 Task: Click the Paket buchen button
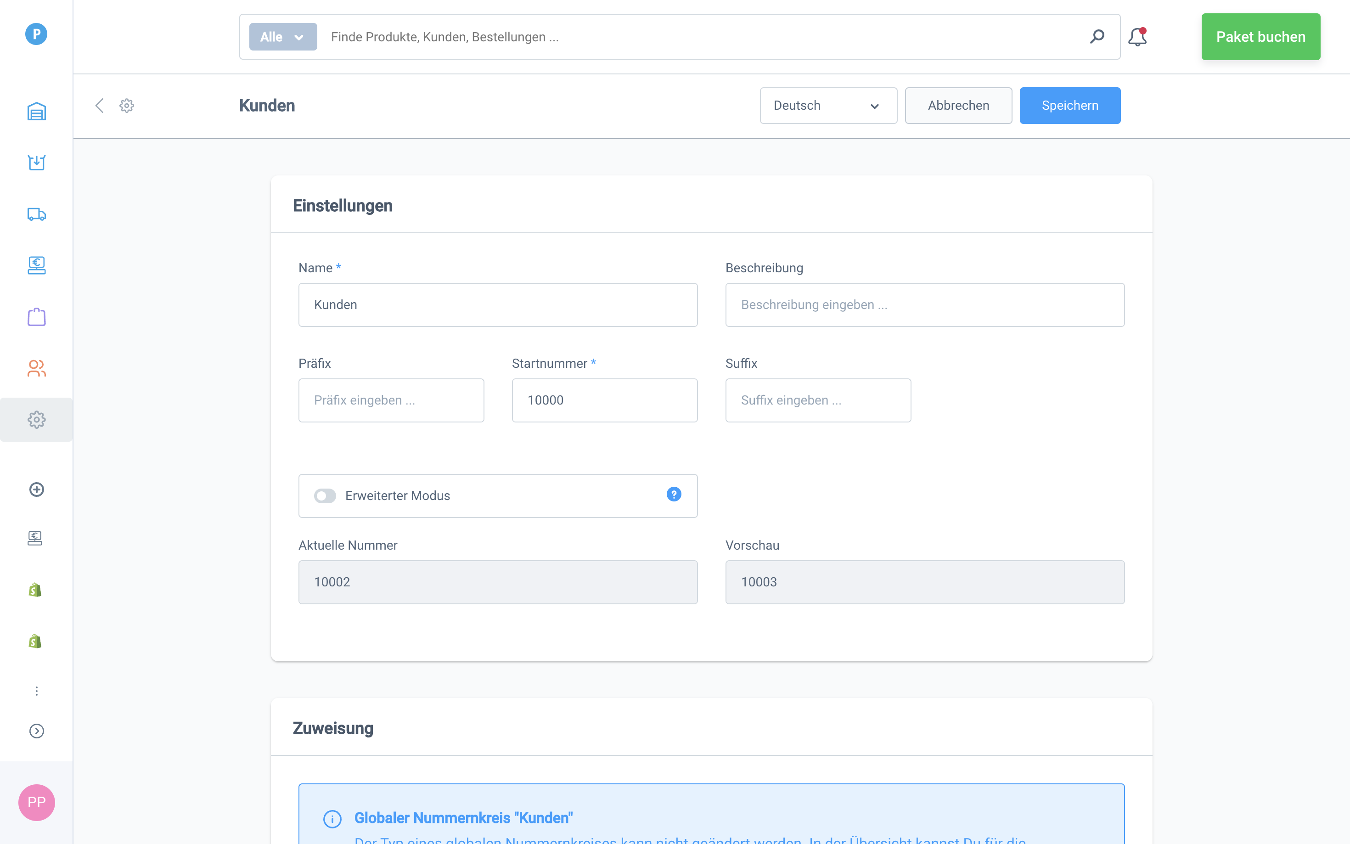click(1260, 37)
